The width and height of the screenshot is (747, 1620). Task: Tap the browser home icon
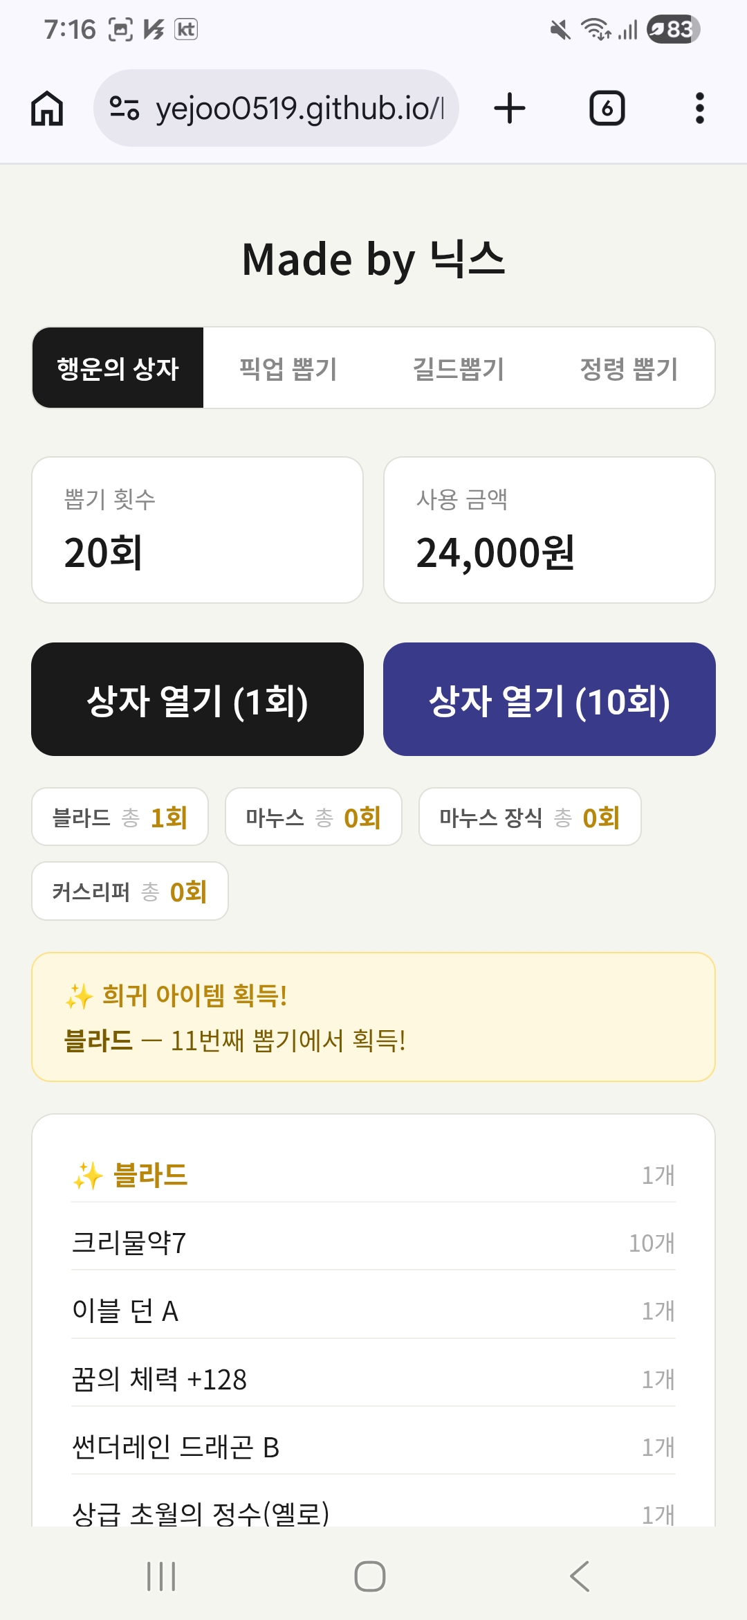pos(47,109)
